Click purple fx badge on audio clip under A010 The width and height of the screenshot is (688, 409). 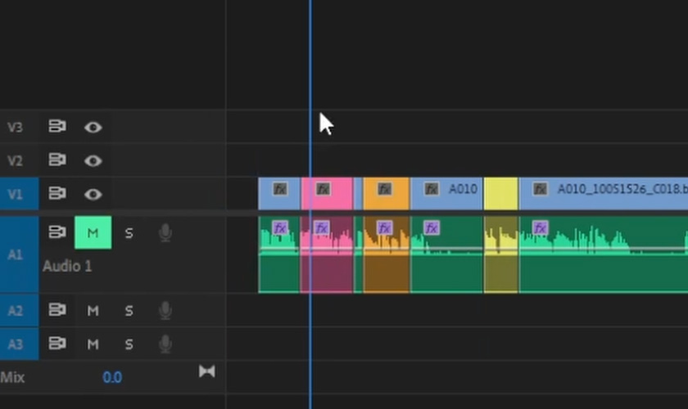[432, 228]
